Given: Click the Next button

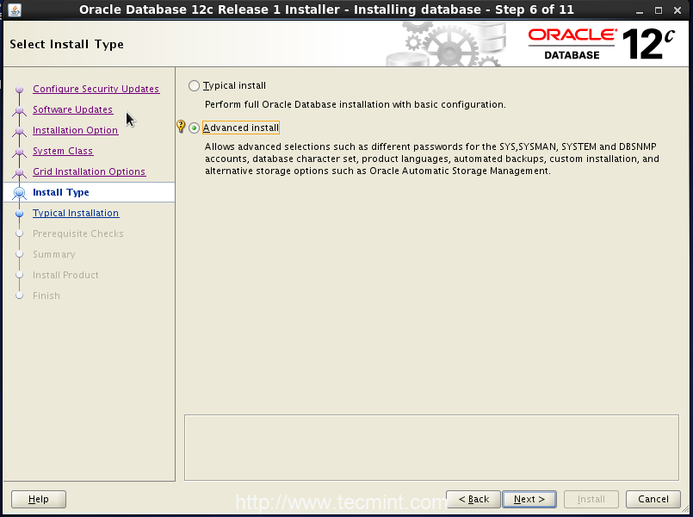Looking at the screenshot, I should [x=529, y=499].
